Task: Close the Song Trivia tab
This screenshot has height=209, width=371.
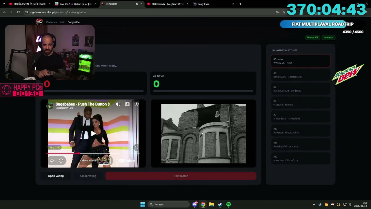Action: coord(233,4)
